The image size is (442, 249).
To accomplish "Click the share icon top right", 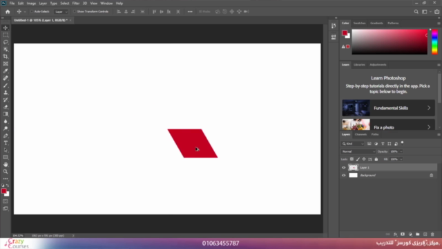I will [436, 12].
